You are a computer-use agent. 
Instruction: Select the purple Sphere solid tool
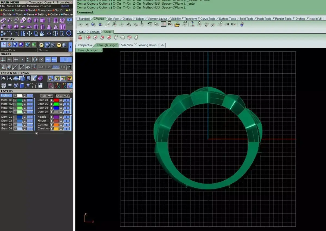(x=16, y=27)
